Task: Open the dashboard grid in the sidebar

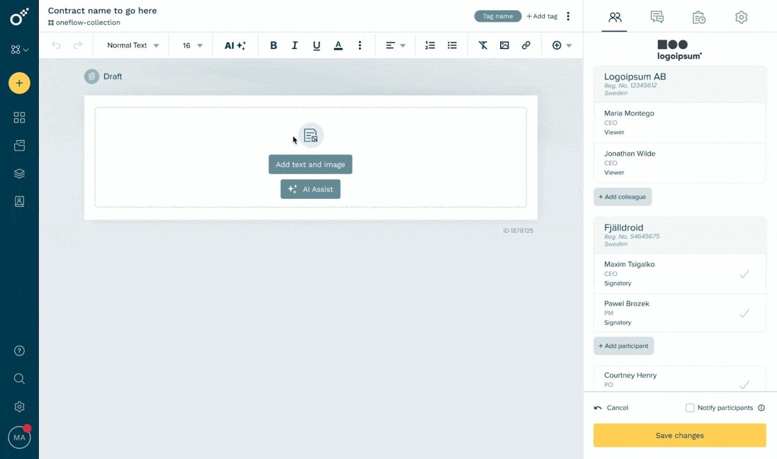Action: pyautogui.click(x=19, y=117)
